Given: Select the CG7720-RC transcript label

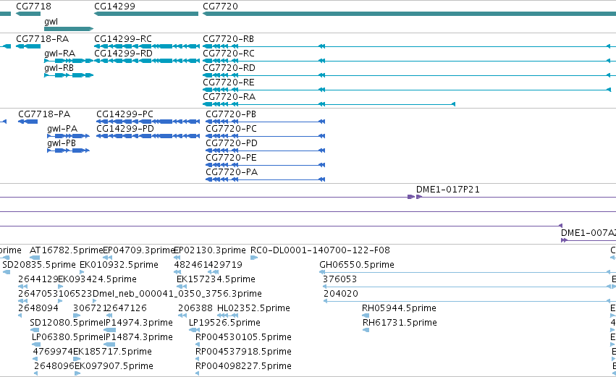Looking at the screenshot, I should tap(228, 54).
